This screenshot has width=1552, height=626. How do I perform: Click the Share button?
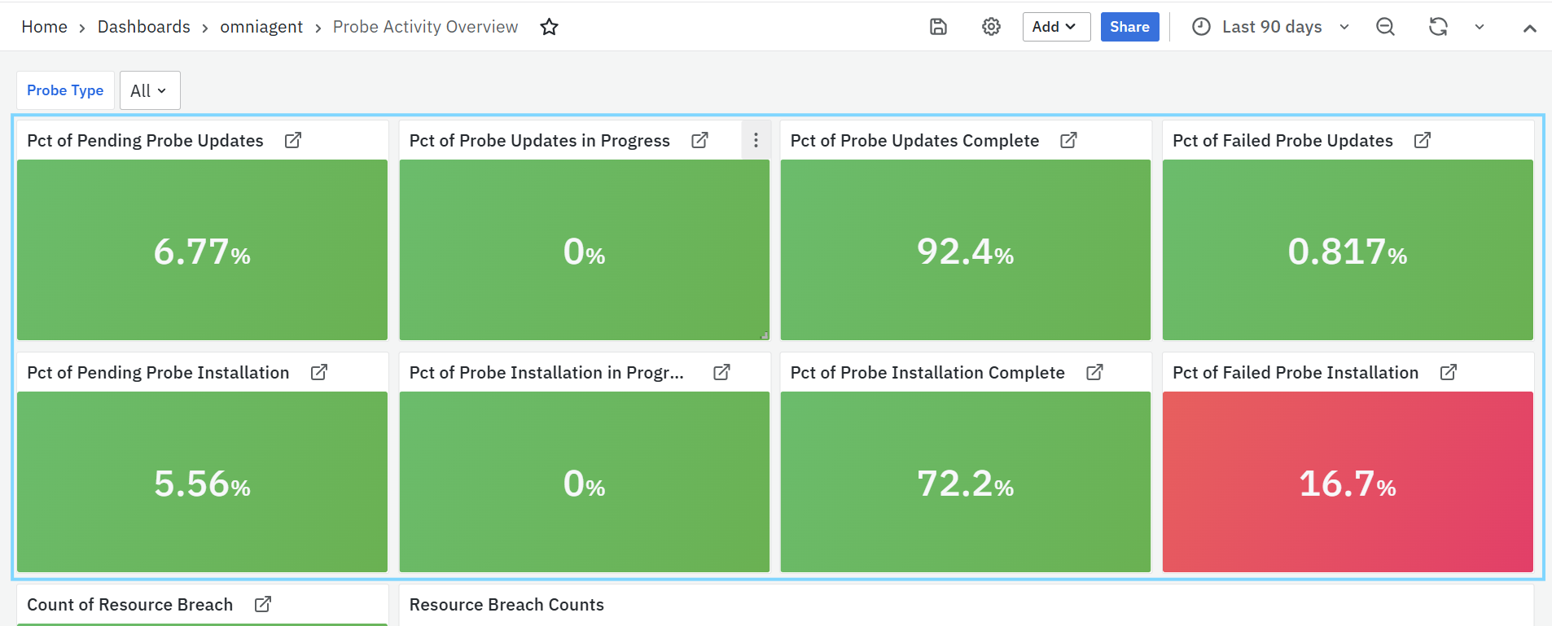[1129, 27]
